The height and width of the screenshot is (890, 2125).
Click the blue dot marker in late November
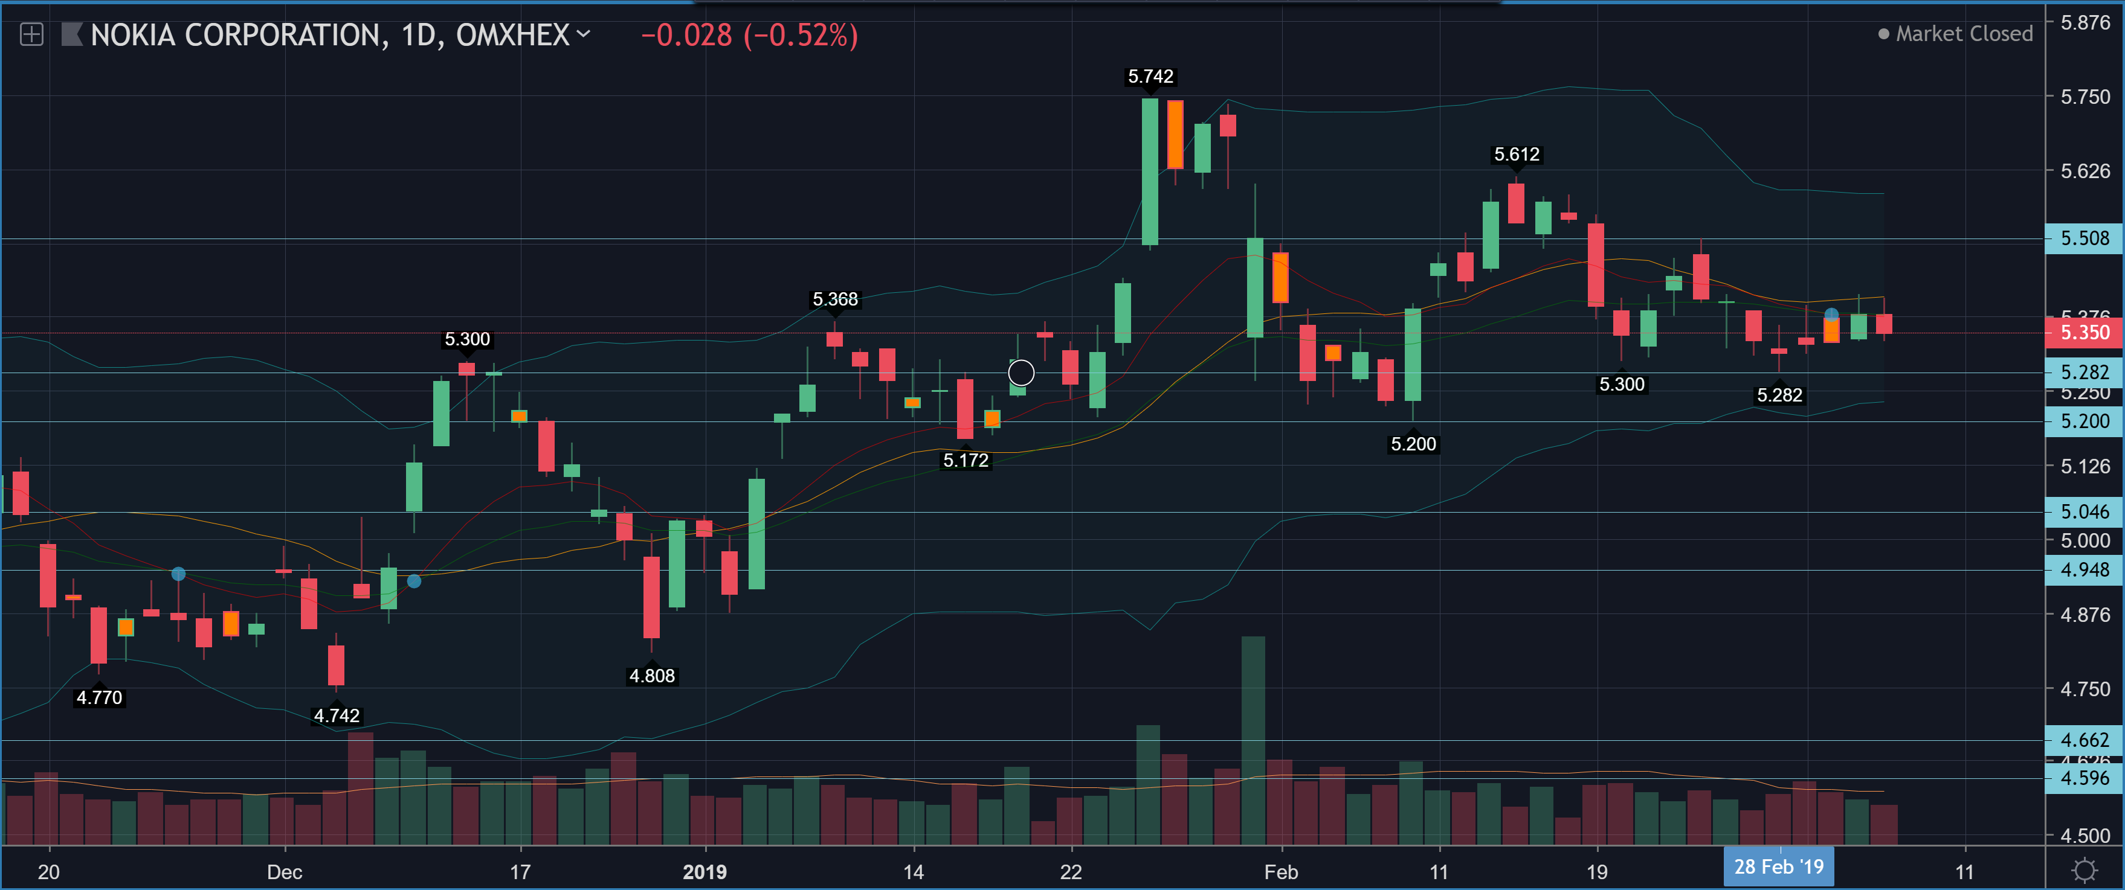(x=178, y=574)
